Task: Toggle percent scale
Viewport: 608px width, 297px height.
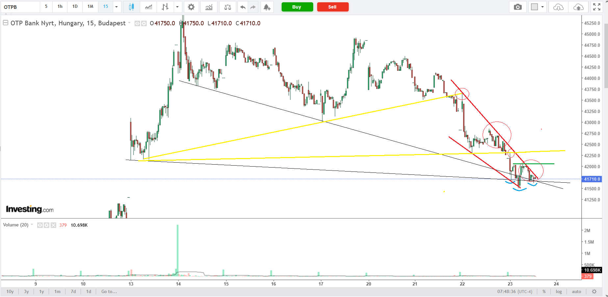Action: point(544,291)
